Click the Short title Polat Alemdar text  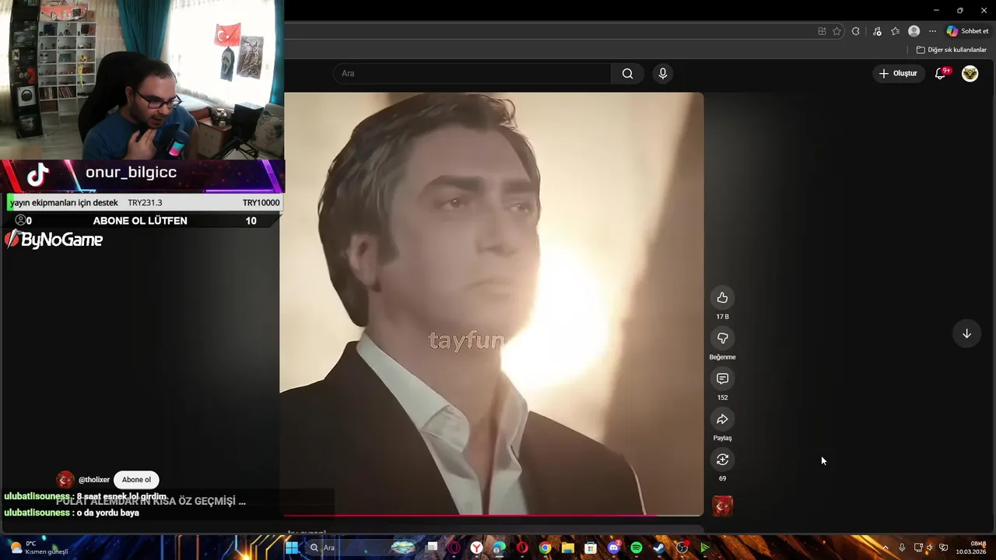click(151, 501)
